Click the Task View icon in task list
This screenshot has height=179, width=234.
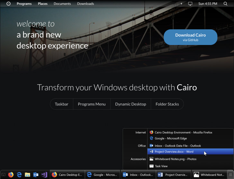151,166
